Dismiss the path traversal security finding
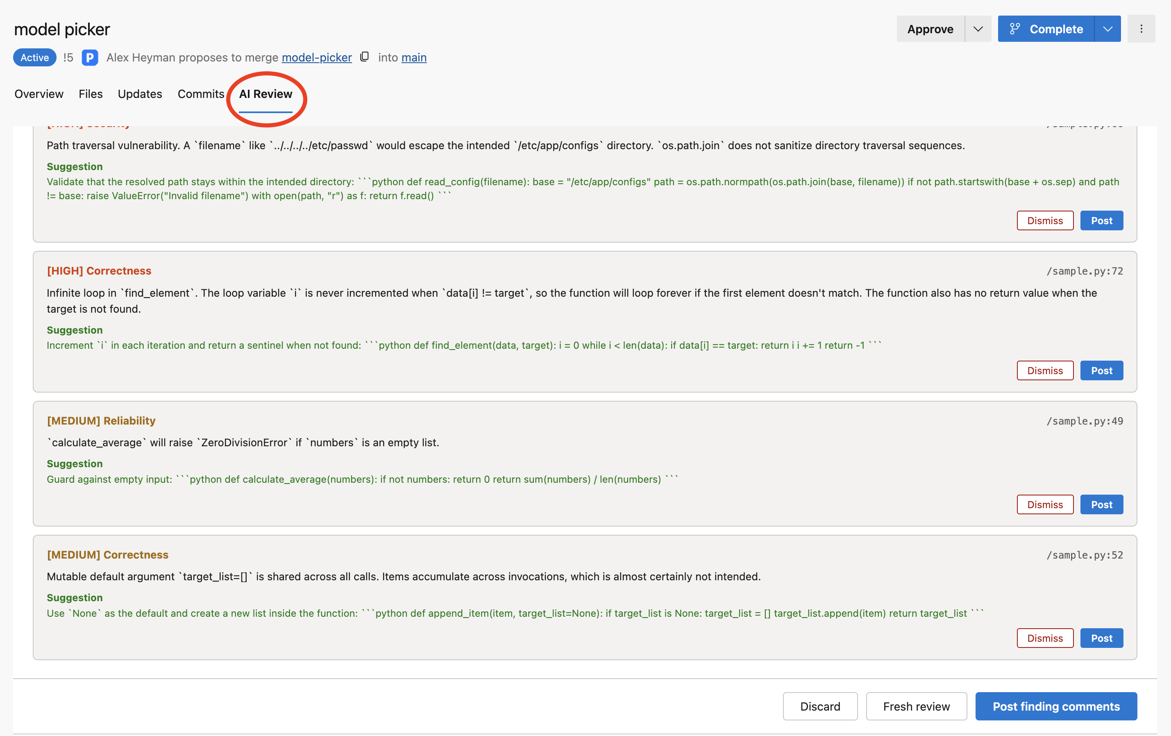Image resolution: width=1171 pixels, height=736 pixels. 1045,220
